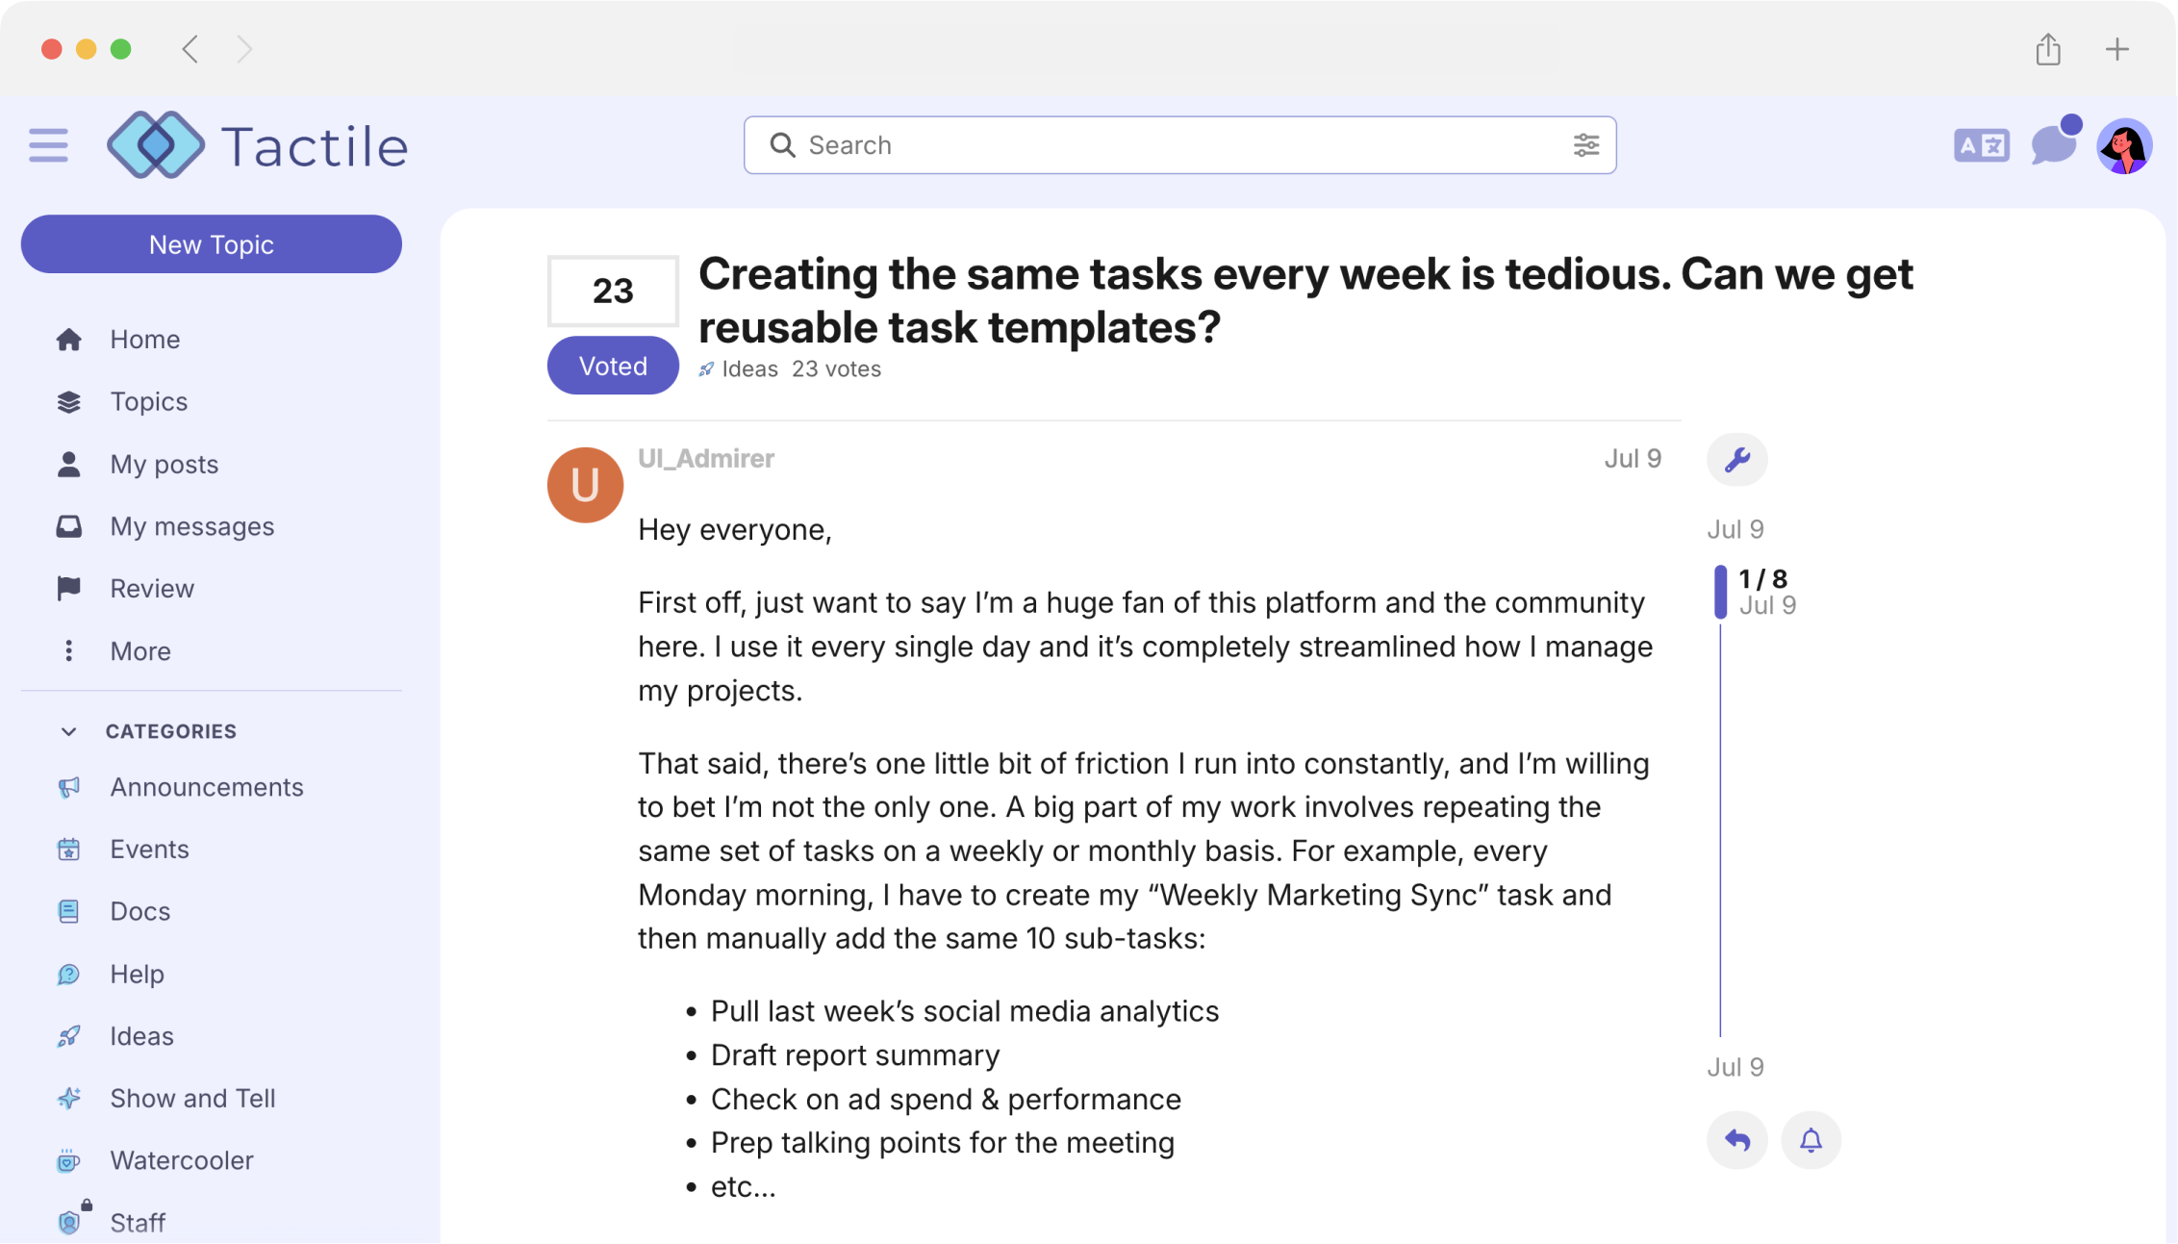2178x1244 pixels.
Task: Open the Announcements category icon
Action: (68, 787)
